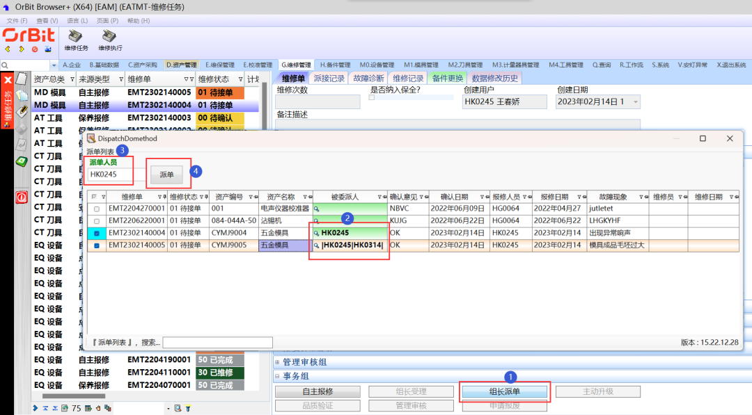The height and width of the screenshot is (415, 752).
Task: Uncheck the checkbox for row EMT2302140004
Action: [97, 233]
